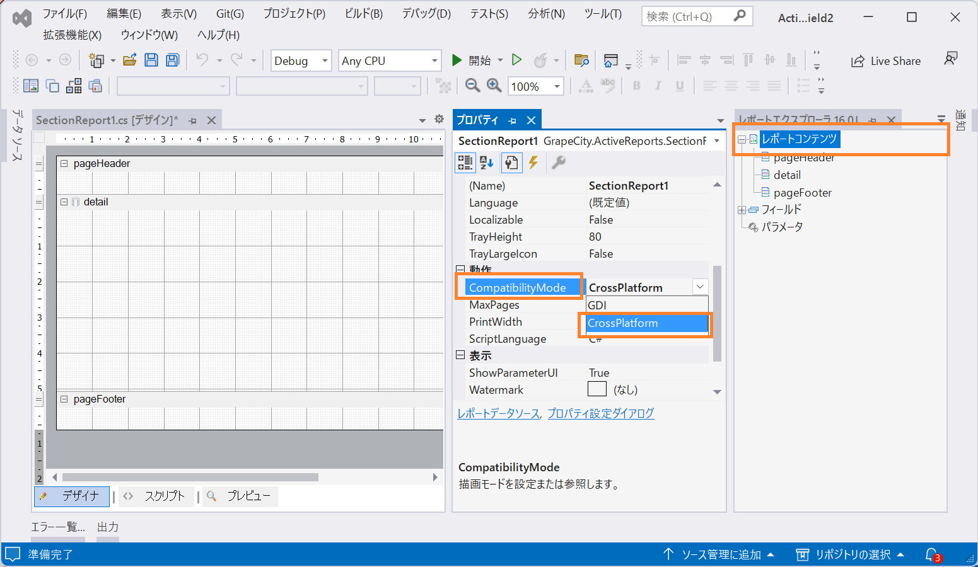Click the Live Share button
Viewport: 978px width, 567px height.
point(886,61)
